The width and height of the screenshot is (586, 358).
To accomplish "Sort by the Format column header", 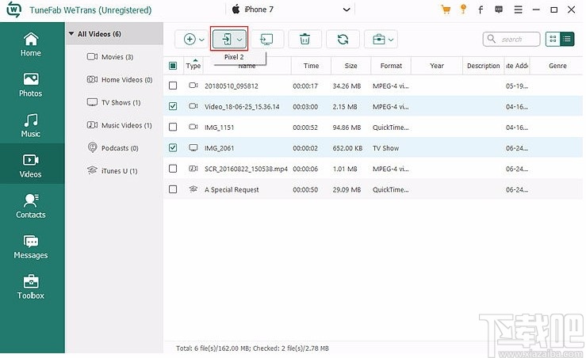I will (x=391, y=66).
